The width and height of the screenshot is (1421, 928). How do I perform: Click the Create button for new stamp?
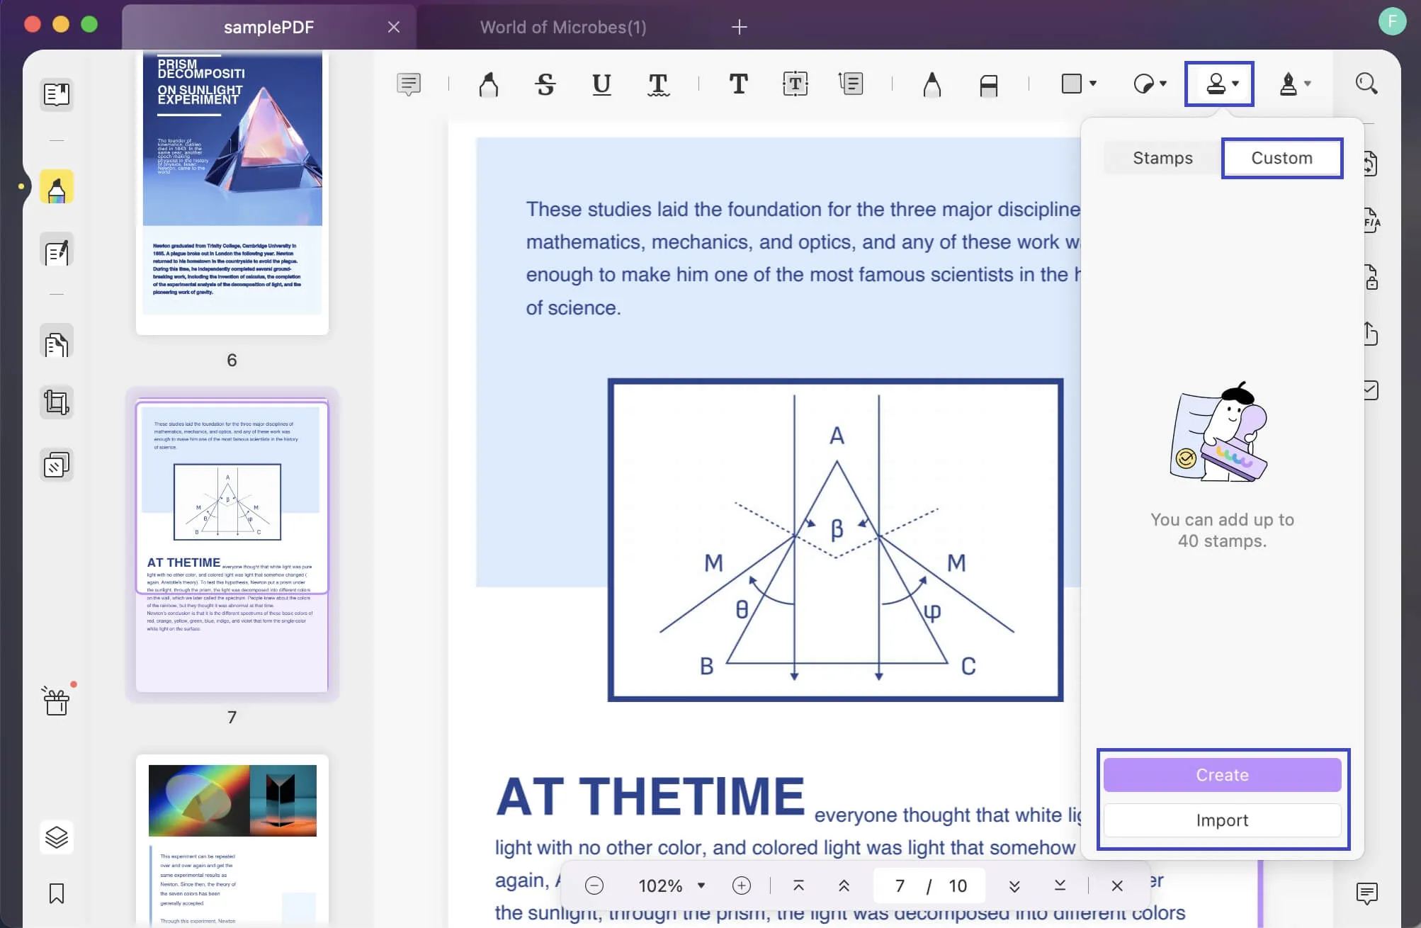[1222, 774]
